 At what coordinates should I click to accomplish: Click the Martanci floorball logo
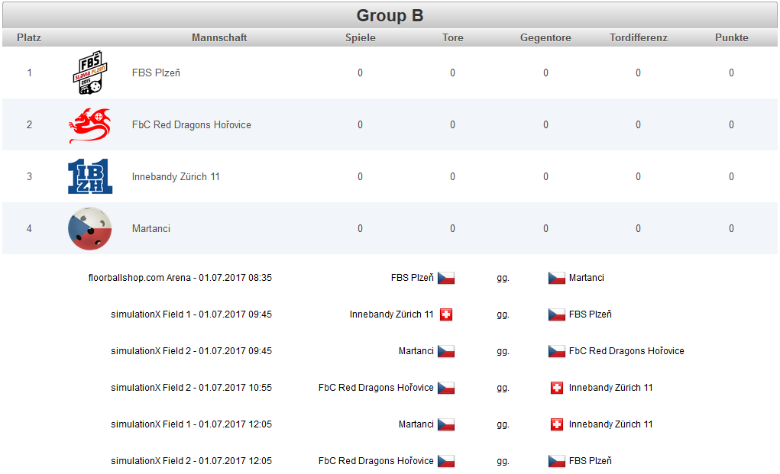89,228
